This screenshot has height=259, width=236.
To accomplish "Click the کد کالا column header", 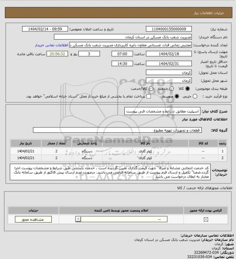I will coord(203,143).
